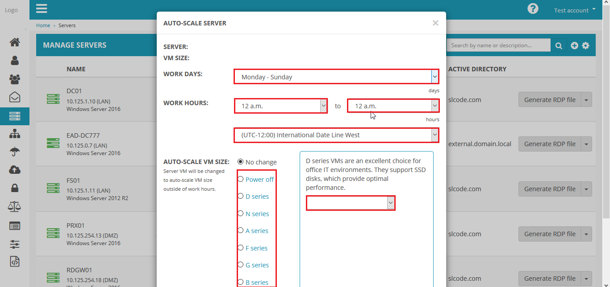Choose the F series radio option

(x=241, y=248)
